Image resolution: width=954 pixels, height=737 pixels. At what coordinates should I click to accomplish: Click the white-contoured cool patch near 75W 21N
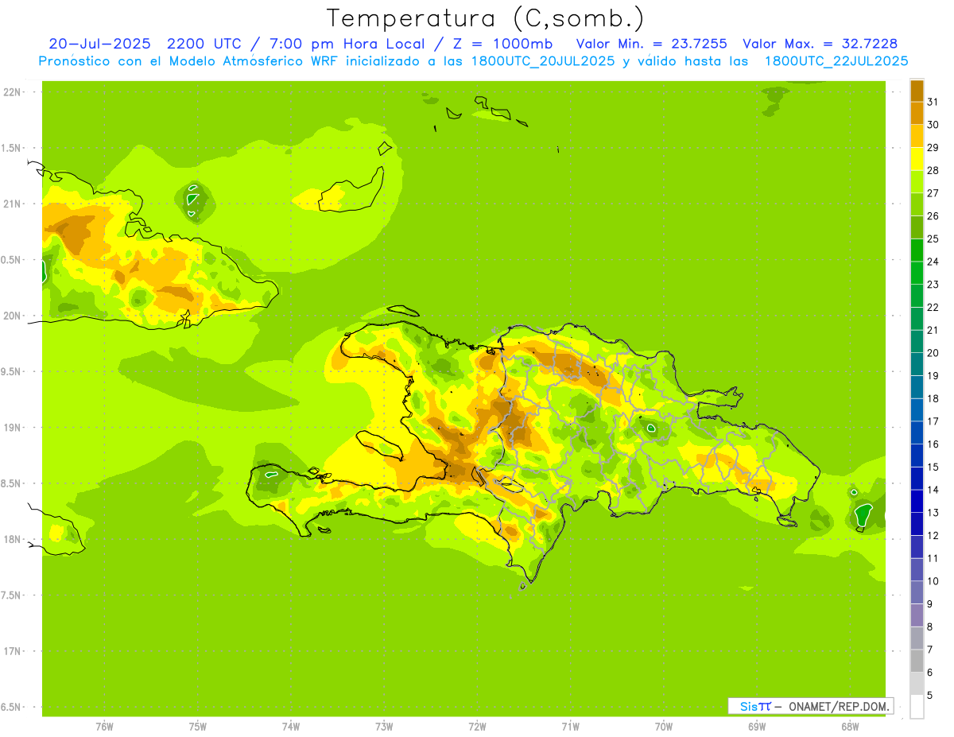coord(192,199)
